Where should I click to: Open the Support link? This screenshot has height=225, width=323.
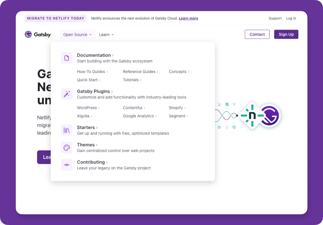point(275,18)
